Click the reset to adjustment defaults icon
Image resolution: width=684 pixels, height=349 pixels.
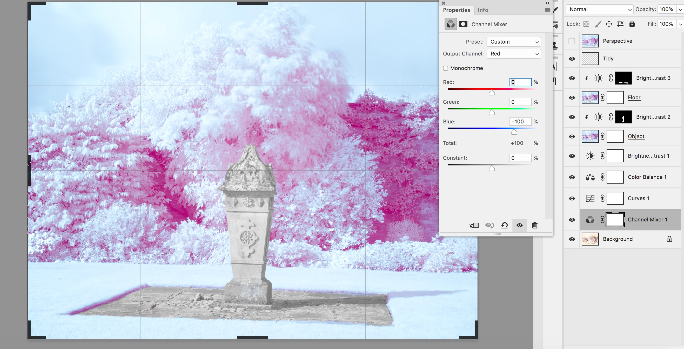point(504,225)
